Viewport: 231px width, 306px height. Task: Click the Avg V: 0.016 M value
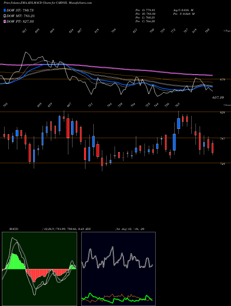pos(183,10)
